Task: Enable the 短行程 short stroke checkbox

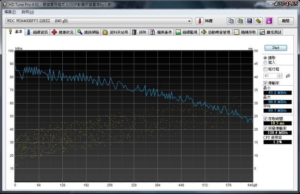Action: pos(265,69)
